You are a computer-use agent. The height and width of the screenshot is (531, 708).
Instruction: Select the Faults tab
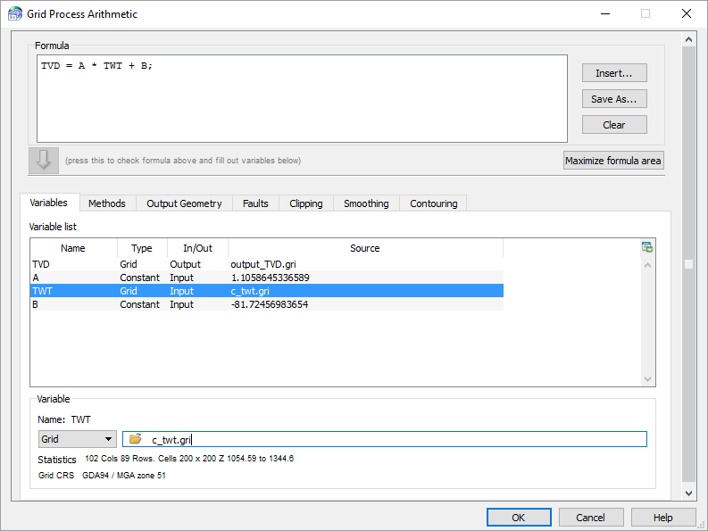(x=255, y=203)
